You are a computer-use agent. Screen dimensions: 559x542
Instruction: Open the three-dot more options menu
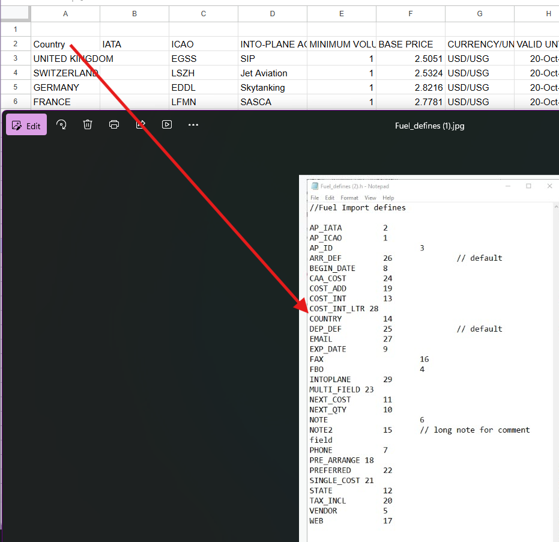click(193, 124)
